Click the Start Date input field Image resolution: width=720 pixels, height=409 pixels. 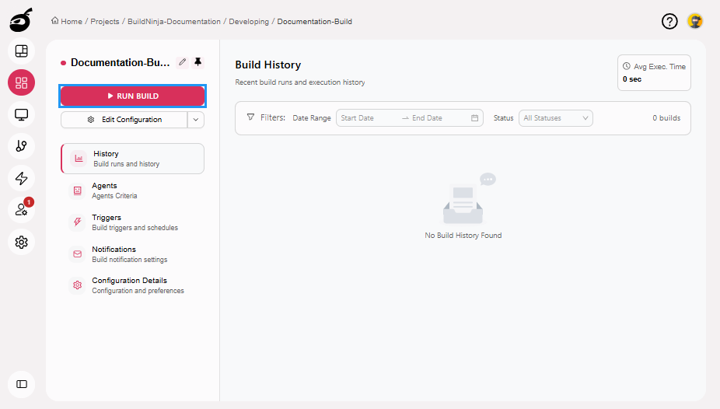click(369, 118)
